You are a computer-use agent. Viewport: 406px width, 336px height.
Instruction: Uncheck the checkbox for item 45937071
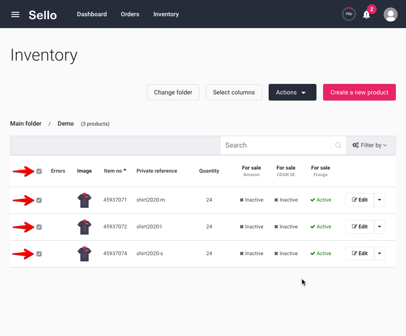point(39,200)
